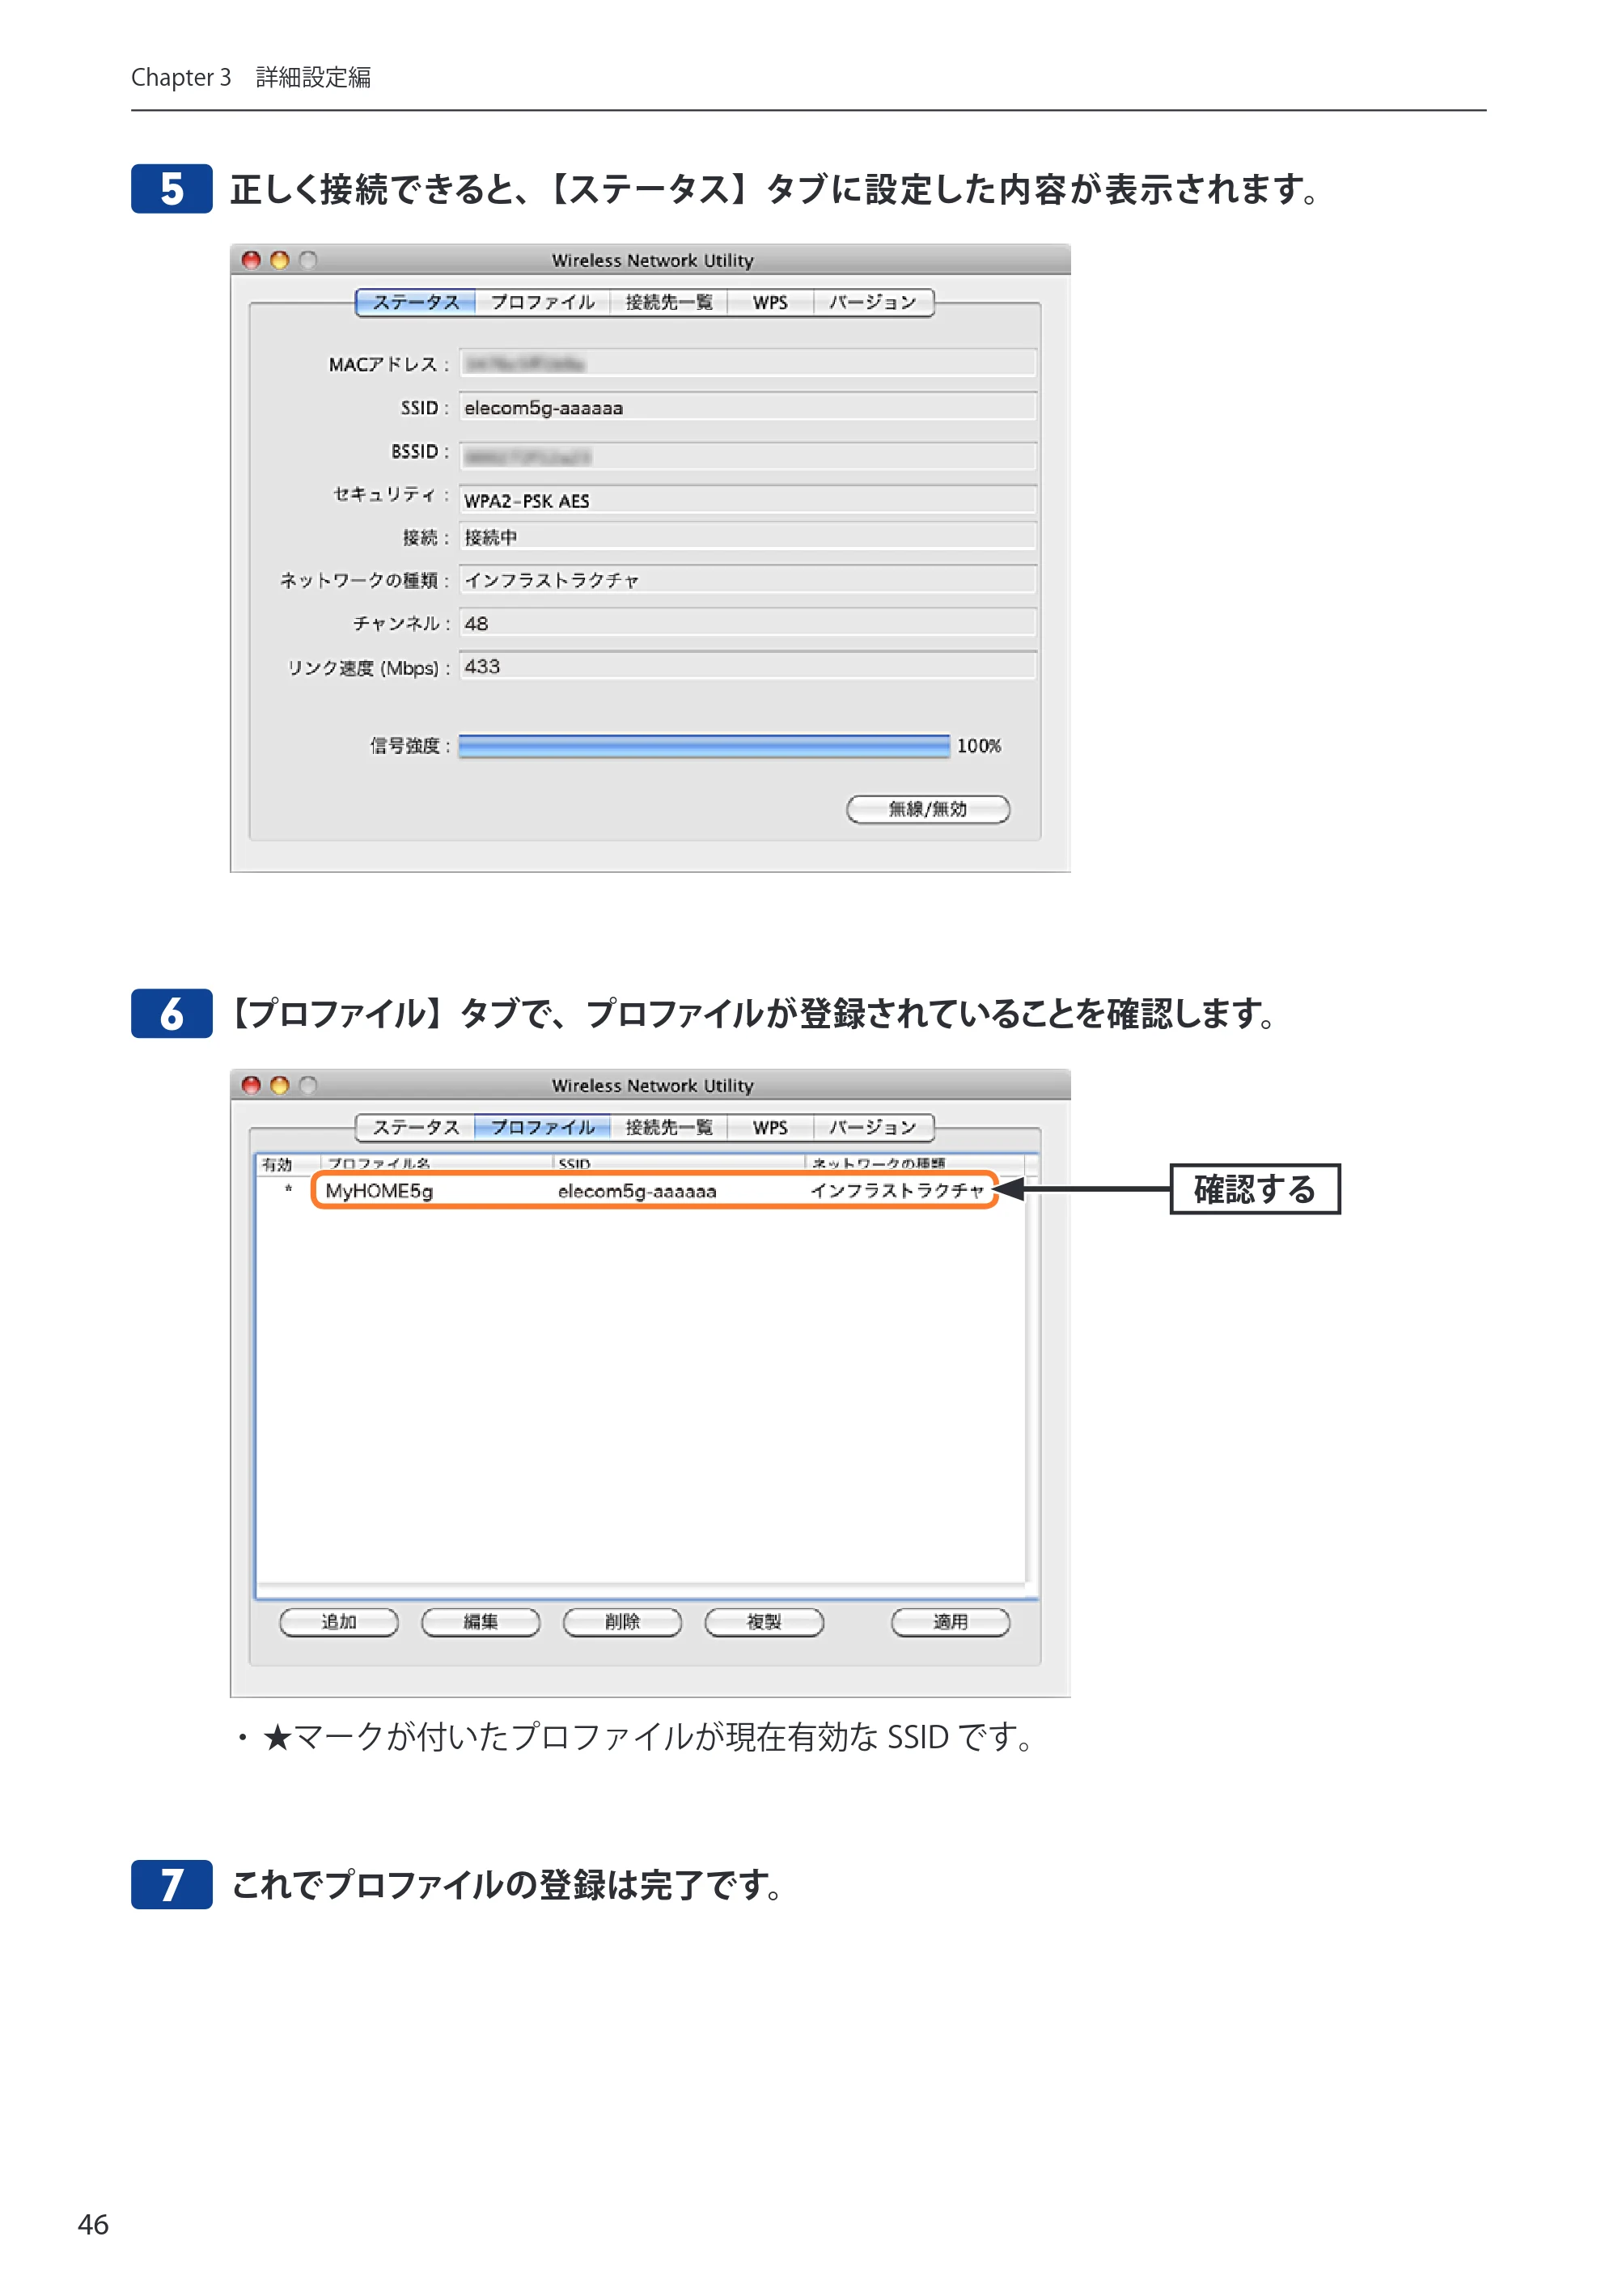
Task: Click the 無線/無効 button
Action: [928, 809]
